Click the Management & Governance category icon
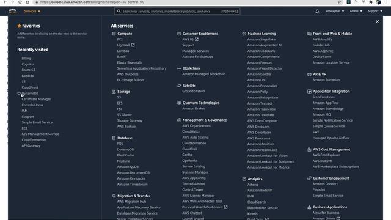This screenshot has height=220, width=391. pos(179,120)
